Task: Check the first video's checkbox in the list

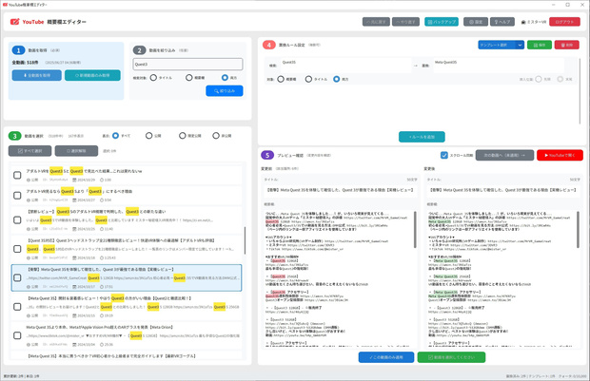Action: coord(17,175)
